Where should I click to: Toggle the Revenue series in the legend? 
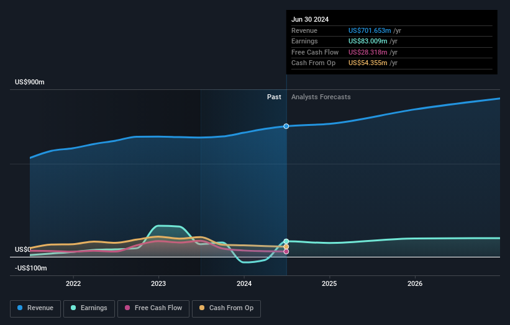pyautogui.click(x=35, y=308)
